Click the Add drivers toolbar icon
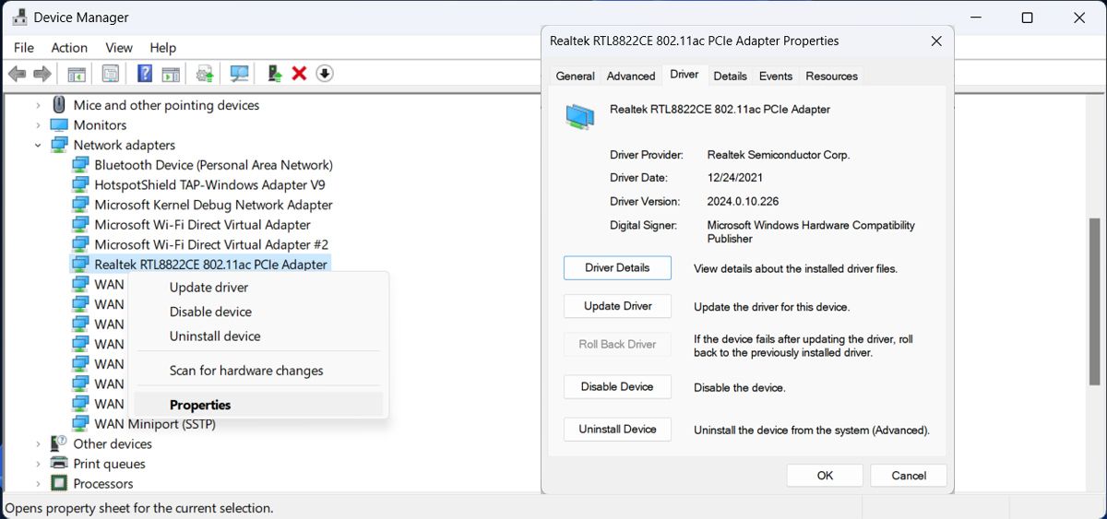The image size is (1107, 519). [x=274, y=74]
